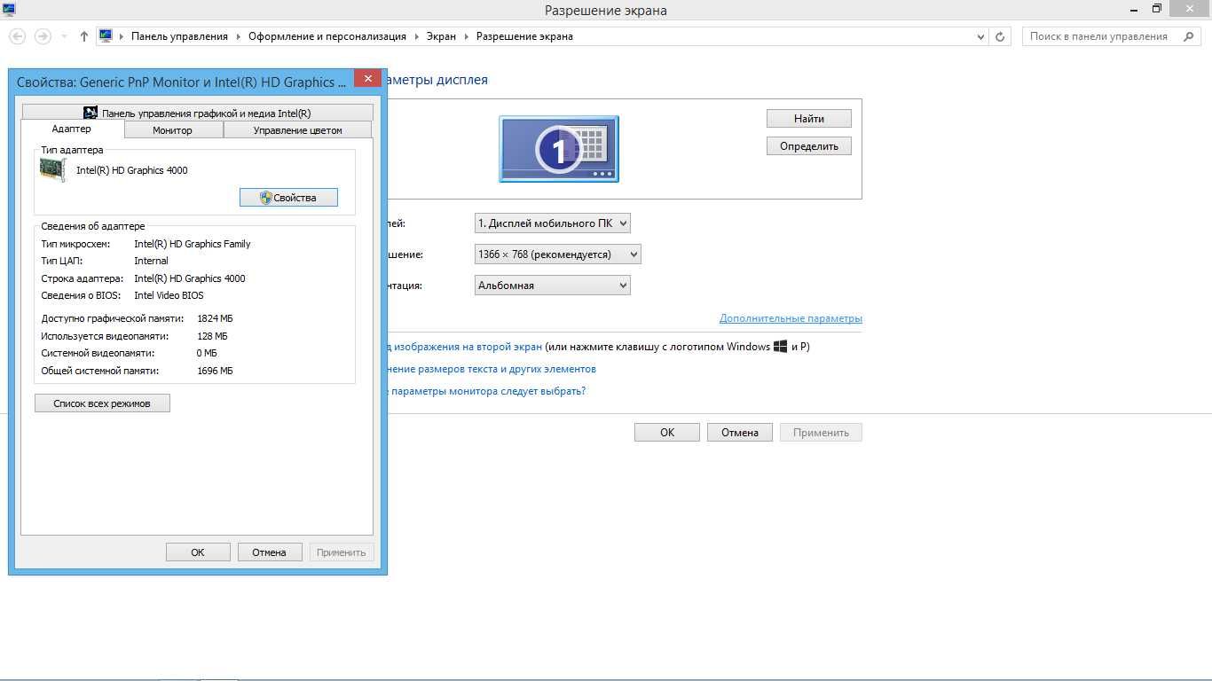
Task: Click the Найти button
Action: tap(809, 119)
